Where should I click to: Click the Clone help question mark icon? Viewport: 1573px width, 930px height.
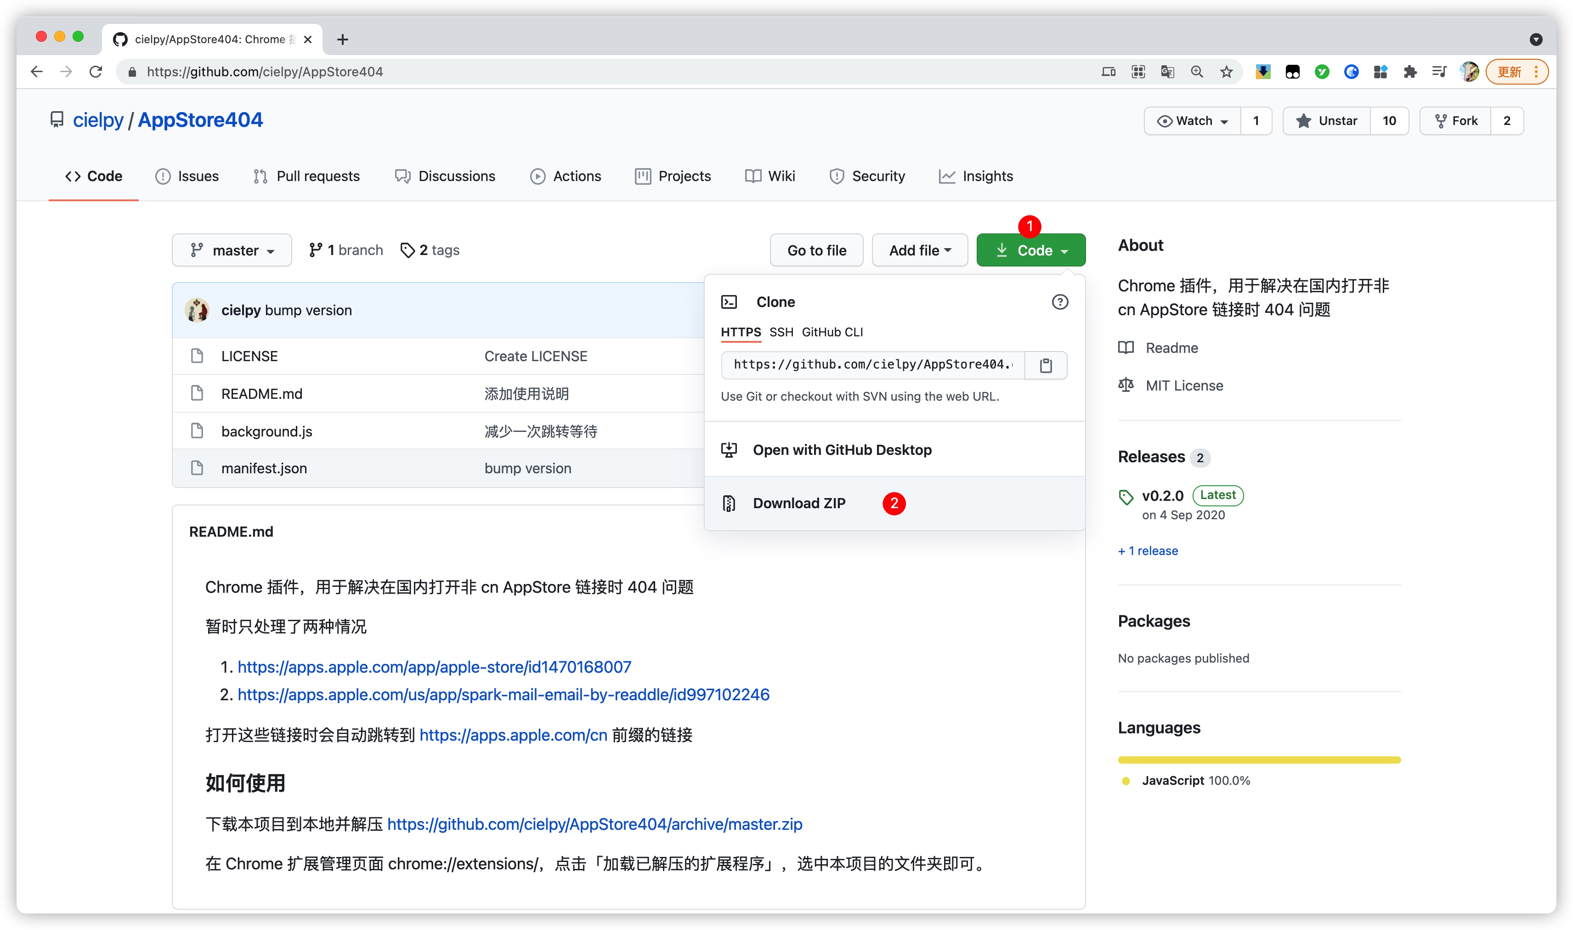(1059, 302)
